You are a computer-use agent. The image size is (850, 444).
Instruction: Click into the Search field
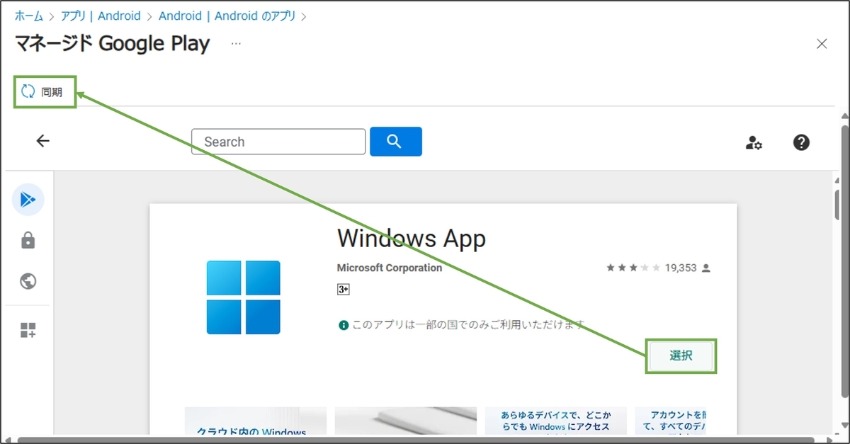[x=278, y=142]
